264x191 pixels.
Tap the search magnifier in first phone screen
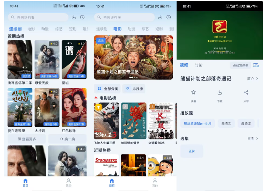(13, 17)
